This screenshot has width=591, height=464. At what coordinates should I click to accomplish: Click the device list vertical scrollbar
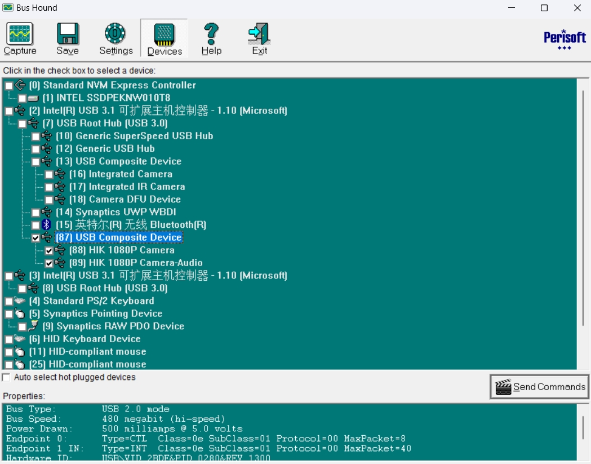coord(584,209)
